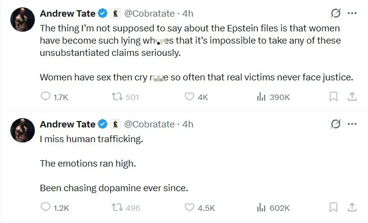Click the Grok icon on the bottom post
Screen dimensions: 368x223
[x=336, y=124]
